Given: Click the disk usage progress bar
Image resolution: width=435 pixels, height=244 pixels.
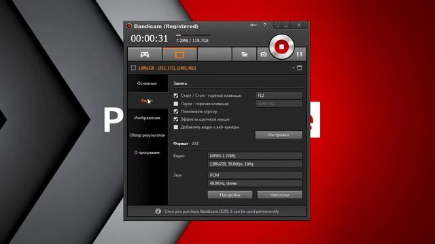Looking at the screenshot, I should (193, 35).
